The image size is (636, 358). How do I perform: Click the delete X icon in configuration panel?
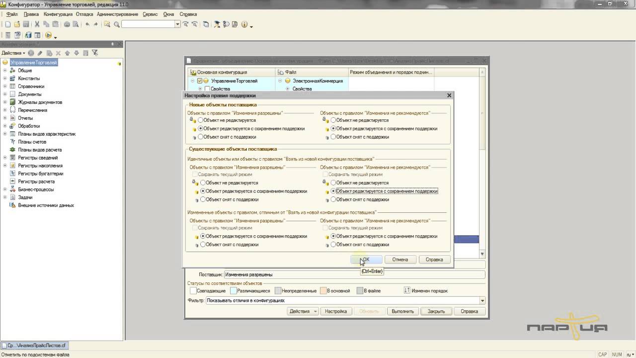58,53
